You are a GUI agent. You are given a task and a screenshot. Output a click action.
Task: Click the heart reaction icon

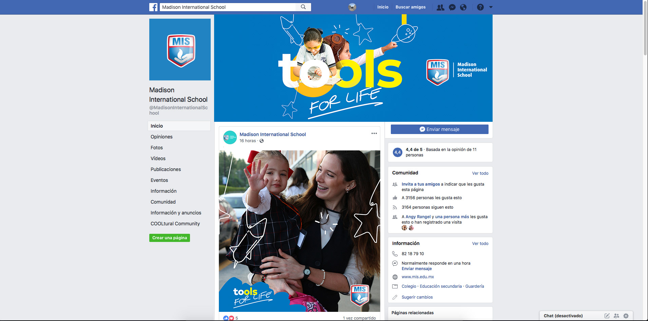pyautogui.click(x=231, y=318)
